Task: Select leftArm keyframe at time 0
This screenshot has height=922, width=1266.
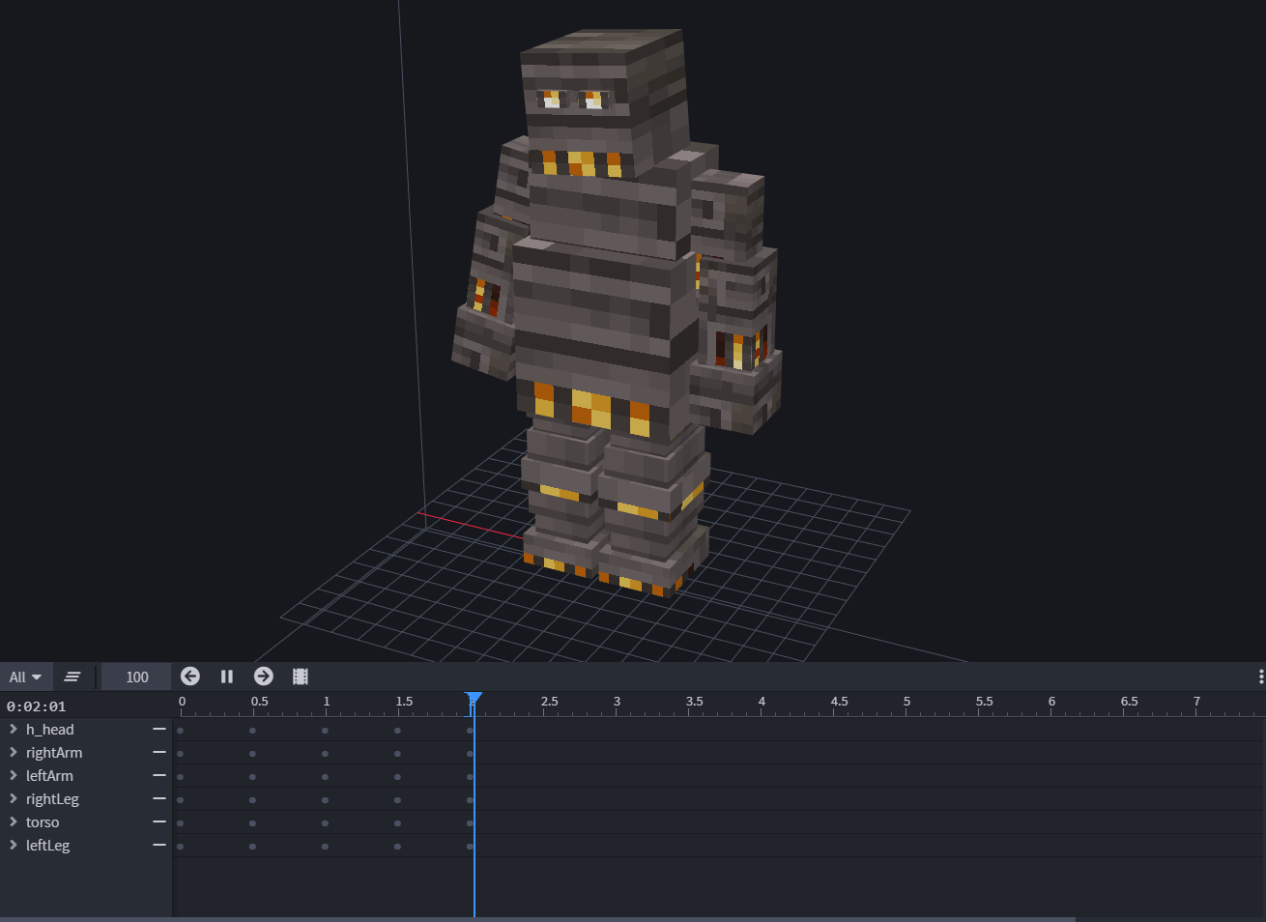Action: click(180, 777)
